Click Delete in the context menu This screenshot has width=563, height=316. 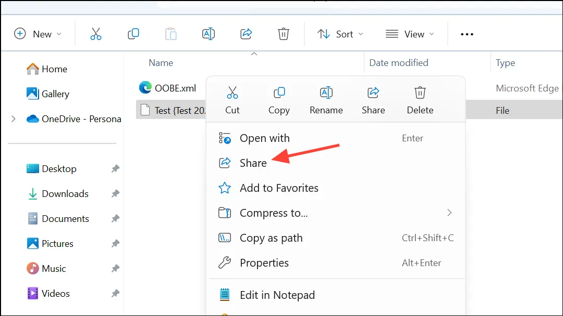(x=420, y=100)
